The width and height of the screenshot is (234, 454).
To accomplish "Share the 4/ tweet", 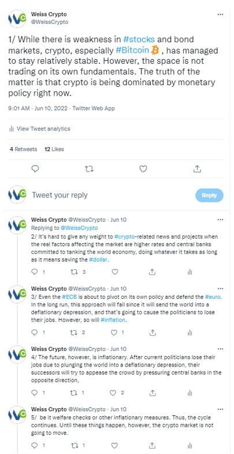I will coord(153,393).
